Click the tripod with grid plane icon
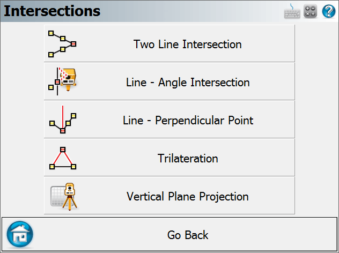The height and width of the screenshot is (253, 339). point(64,196)
